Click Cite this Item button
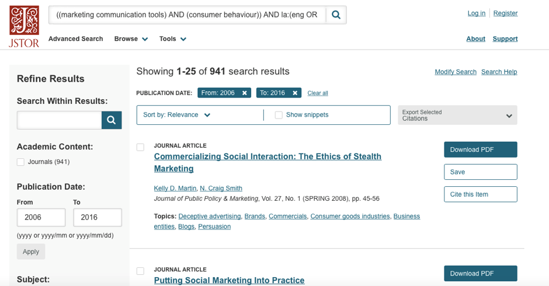Screen dimensions: 549x286 pos(480,194)
